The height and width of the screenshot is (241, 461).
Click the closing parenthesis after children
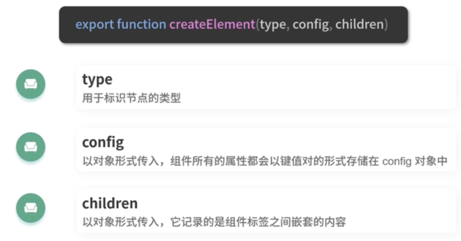385,25
